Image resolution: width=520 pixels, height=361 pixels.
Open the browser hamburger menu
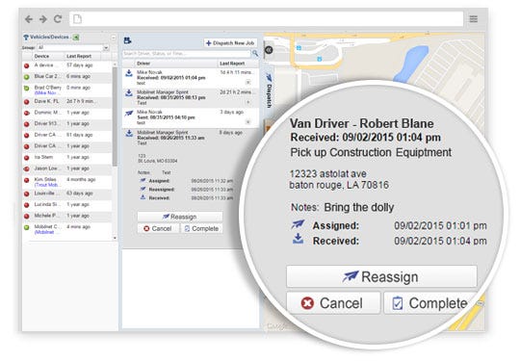474,19
